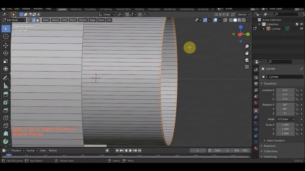Enable face select mode

38,20
